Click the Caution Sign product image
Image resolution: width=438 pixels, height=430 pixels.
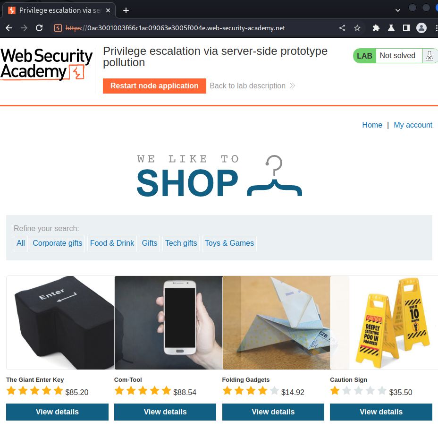[x=384, y=323]
